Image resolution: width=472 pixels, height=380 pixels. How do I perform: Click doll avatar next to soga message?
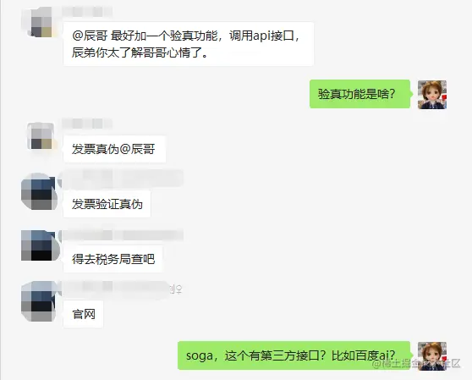432,356
